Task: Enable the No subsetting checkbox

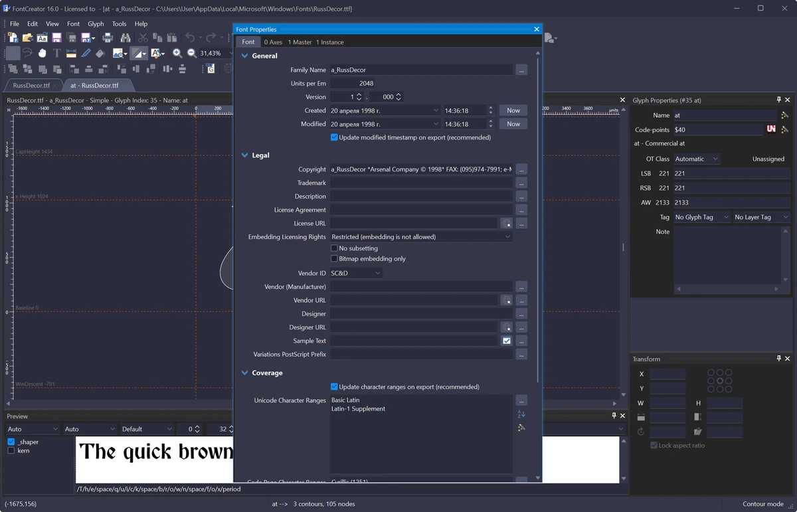Action: (334, 248)
